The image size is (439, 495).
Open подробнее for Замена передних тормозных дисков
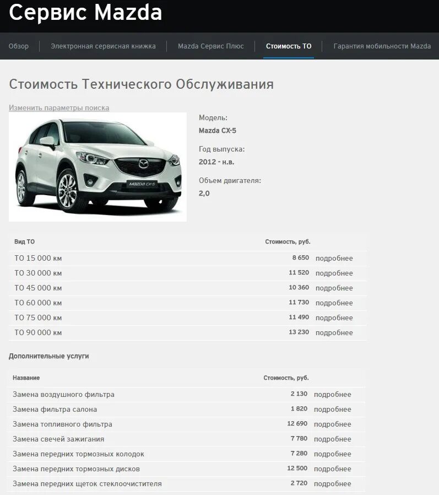[332, 469]
